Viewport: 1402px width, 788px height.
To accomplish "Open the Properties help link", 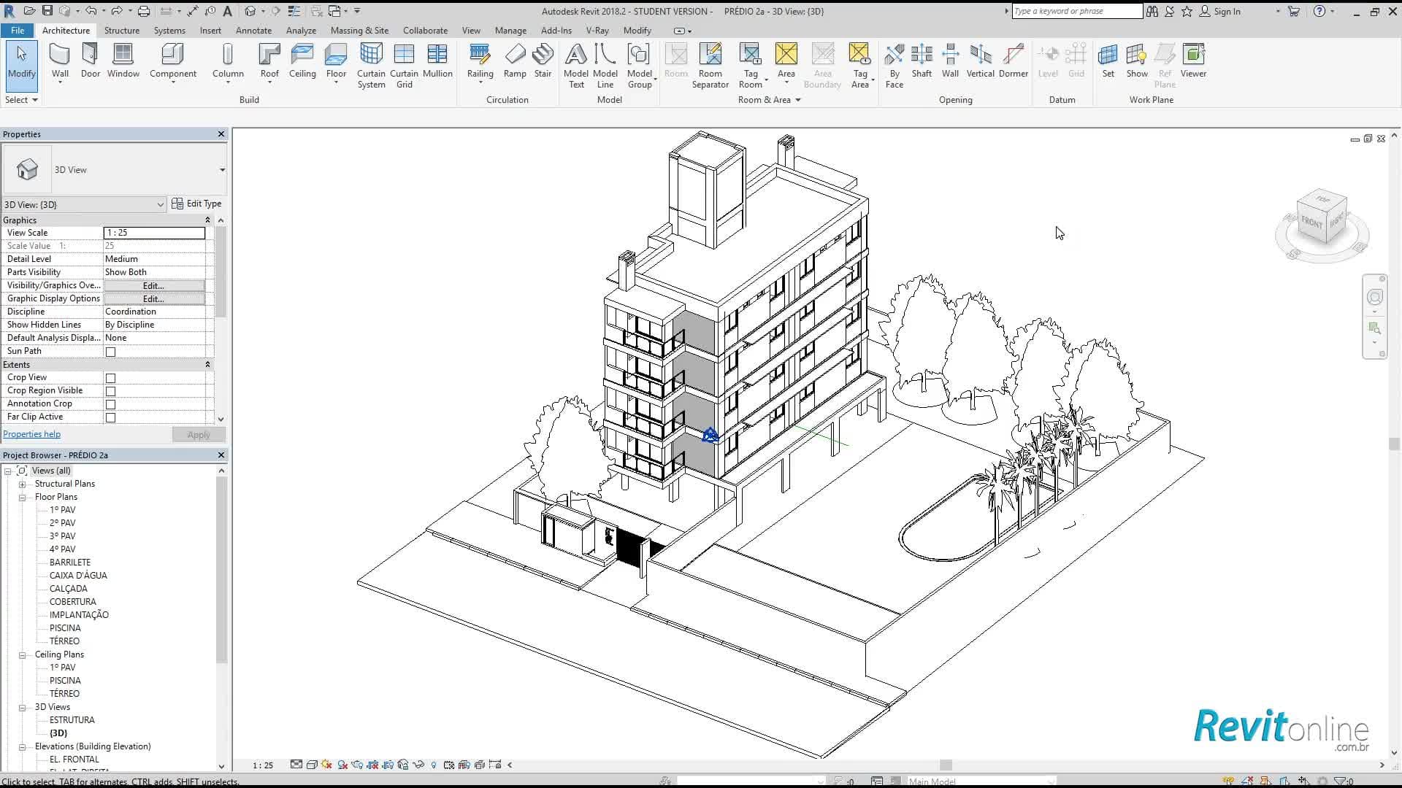I will click(31, 434).
